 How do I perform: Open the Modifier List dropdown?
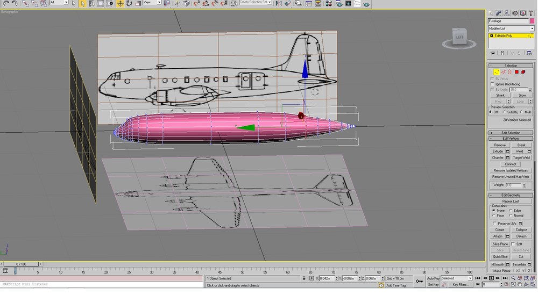coord(511,28)
